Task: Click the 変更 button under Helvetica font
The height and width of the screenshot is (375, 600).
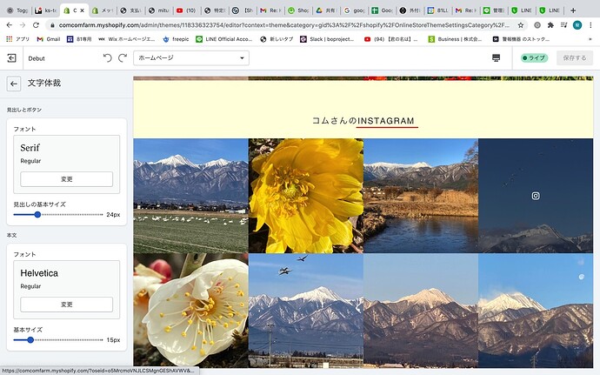Action: [x=67, y=305]
